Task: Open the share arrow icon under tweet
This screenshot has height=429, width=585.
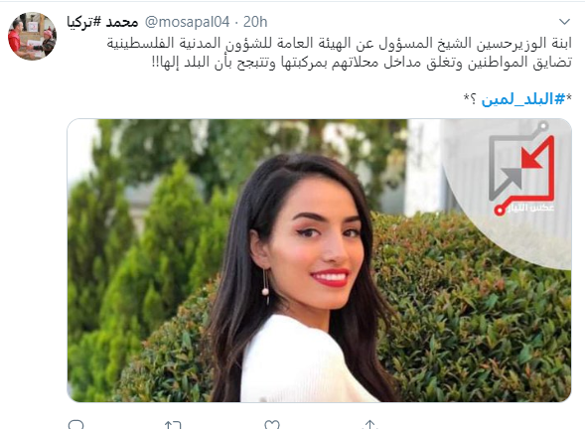Action: click(x=369, y=424)
